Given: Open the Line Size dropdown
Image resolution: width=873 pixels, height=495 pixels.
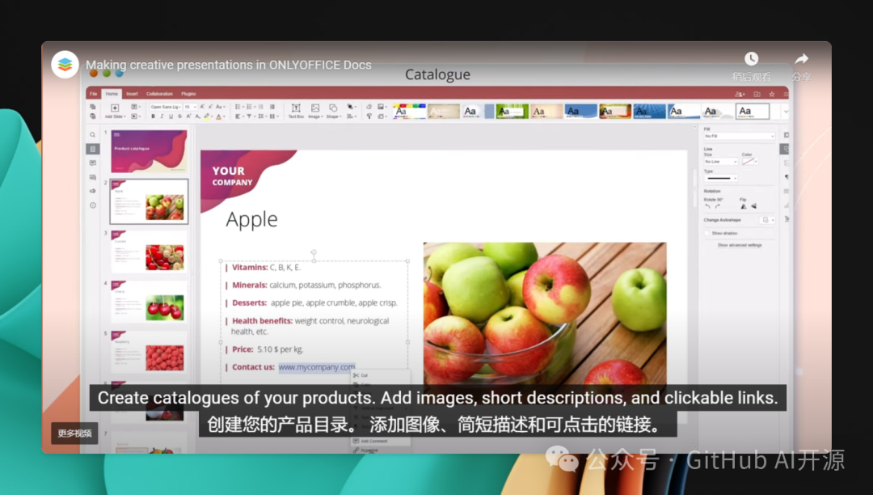Looking at the screenshot, I should point(720,162).
